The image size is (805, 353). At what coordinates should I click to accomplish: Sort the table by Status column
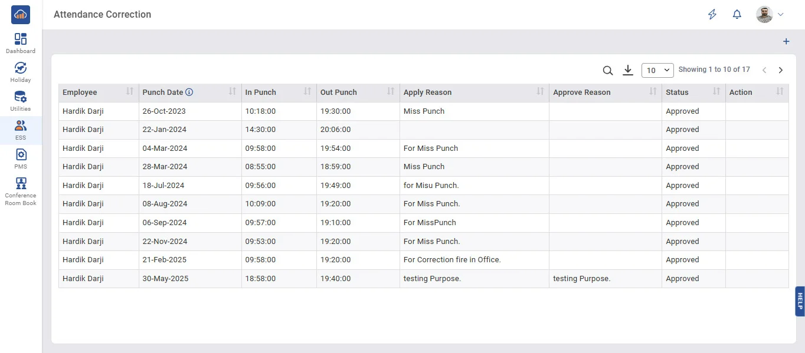(x=716, y=92)
